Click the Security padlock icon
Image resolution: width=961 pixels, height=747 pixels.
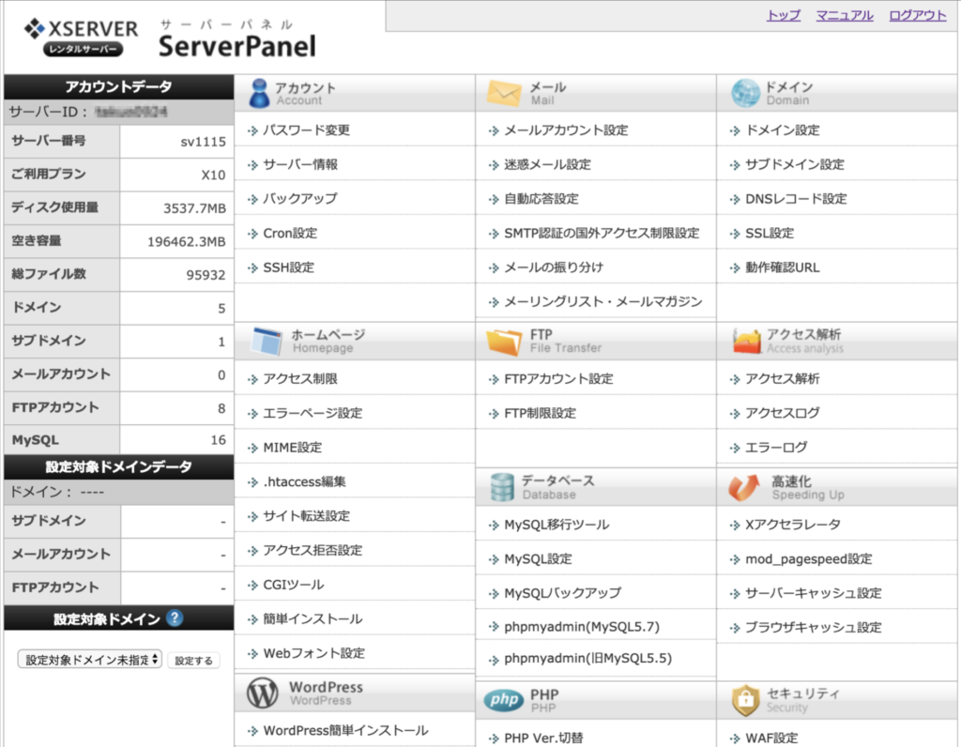point(745,700)
